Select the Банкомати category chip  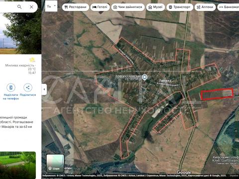[229, 7]
